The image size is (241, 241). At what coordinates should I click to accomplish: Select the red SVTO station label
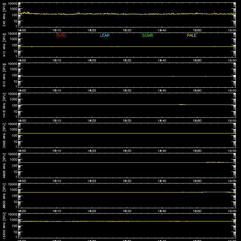click(61, 35)
